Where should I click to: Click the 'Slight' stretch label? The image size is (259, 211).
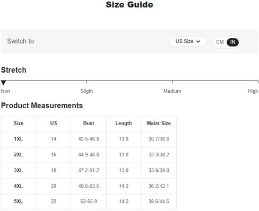[x=87, y=91]
